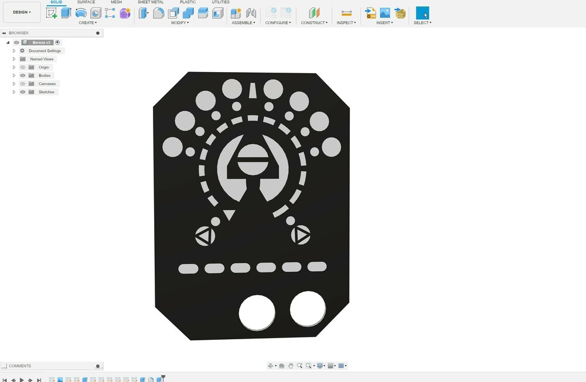The height and width of the screenshot is (382, 586).
Task: Open Display Settings dropdown in navigation bar
Action: (x=321, y=366)
